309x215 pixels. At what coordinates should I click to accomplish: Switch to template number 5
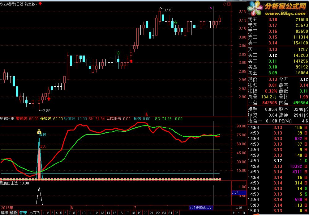pos(61,213)
